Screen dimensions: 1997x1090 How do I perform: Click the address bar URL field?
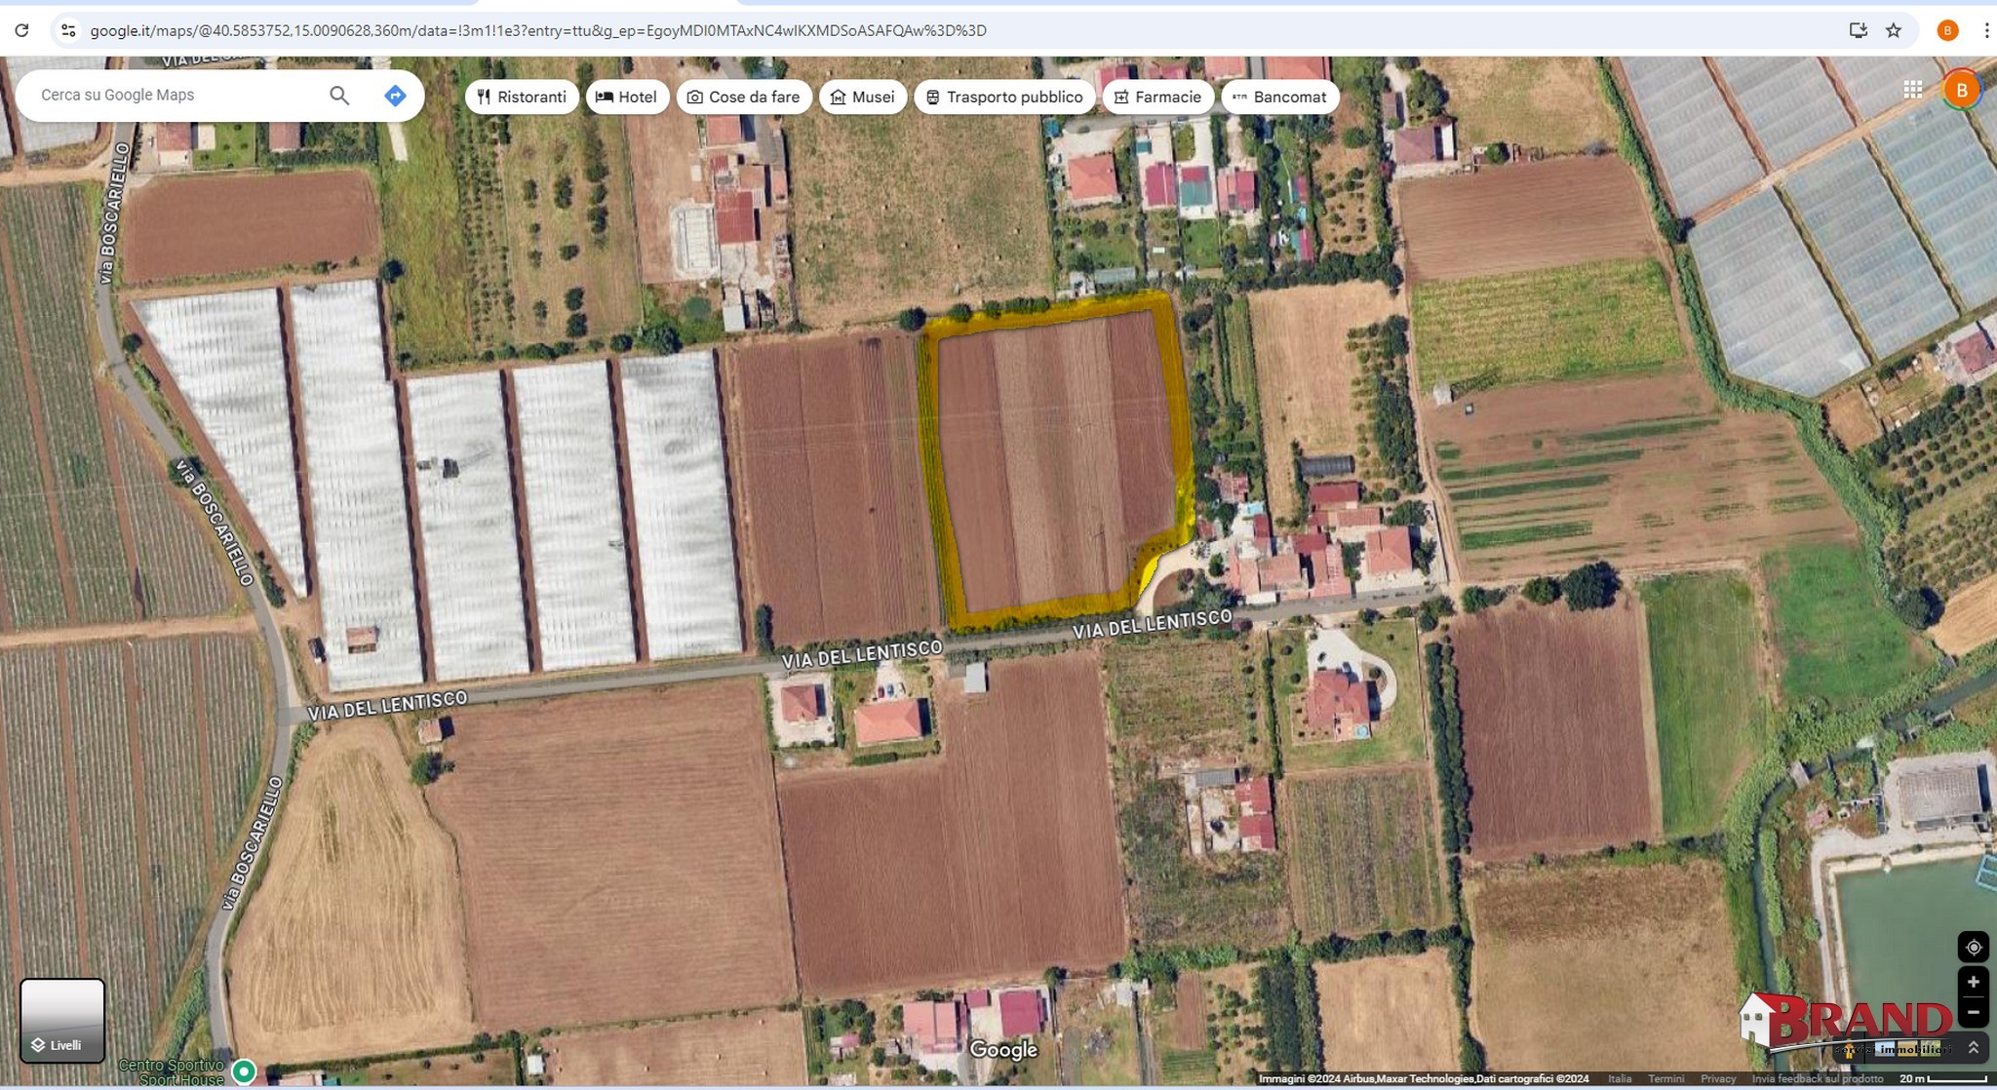(538, 30)
